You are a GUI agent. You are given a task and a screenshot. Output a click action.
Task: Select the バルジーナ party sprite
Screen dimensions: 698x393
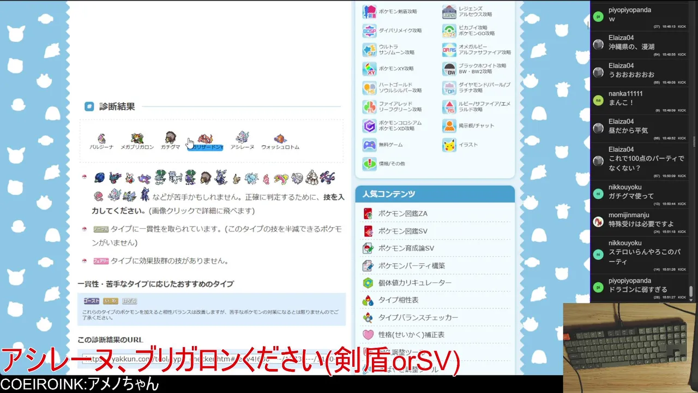point(101,139)
